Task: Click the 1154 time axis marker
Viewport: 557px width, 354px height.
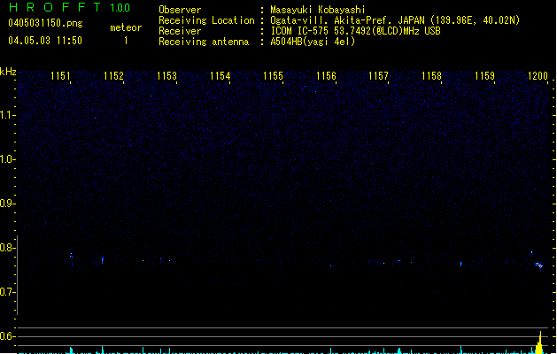Action: point(220,75)
